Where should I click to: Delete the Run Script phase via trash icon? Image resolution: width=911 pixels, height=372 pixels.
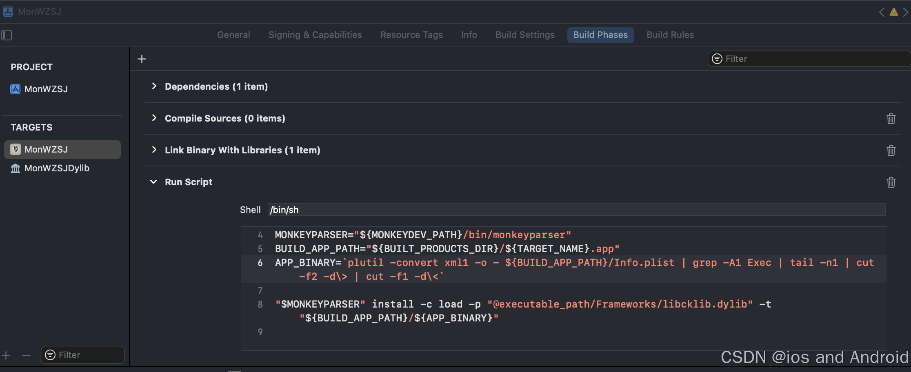(x=891, y=182)
